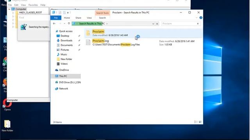Open Downloads in the navigation pane
The image size is (250, 140).
coord(66,40)
